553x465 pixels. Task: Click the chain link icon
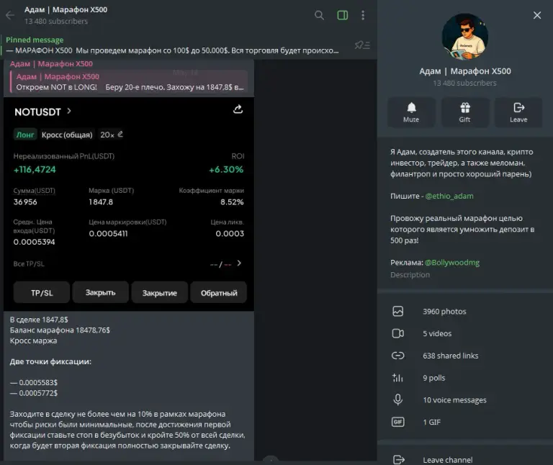coord(397,356)
